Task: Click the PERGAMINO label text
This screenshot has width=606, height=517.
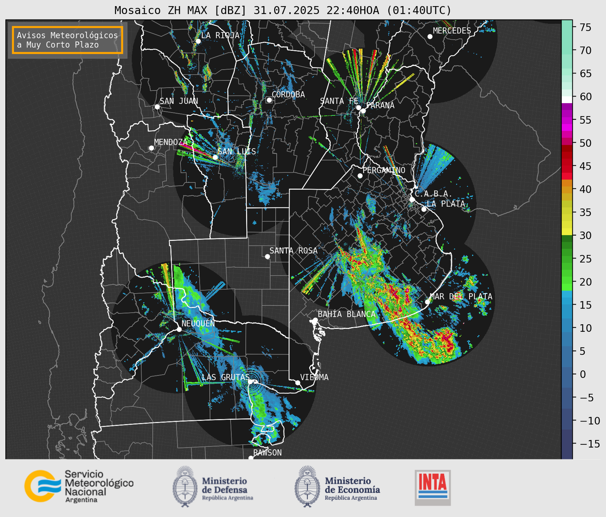Action: 384,170
